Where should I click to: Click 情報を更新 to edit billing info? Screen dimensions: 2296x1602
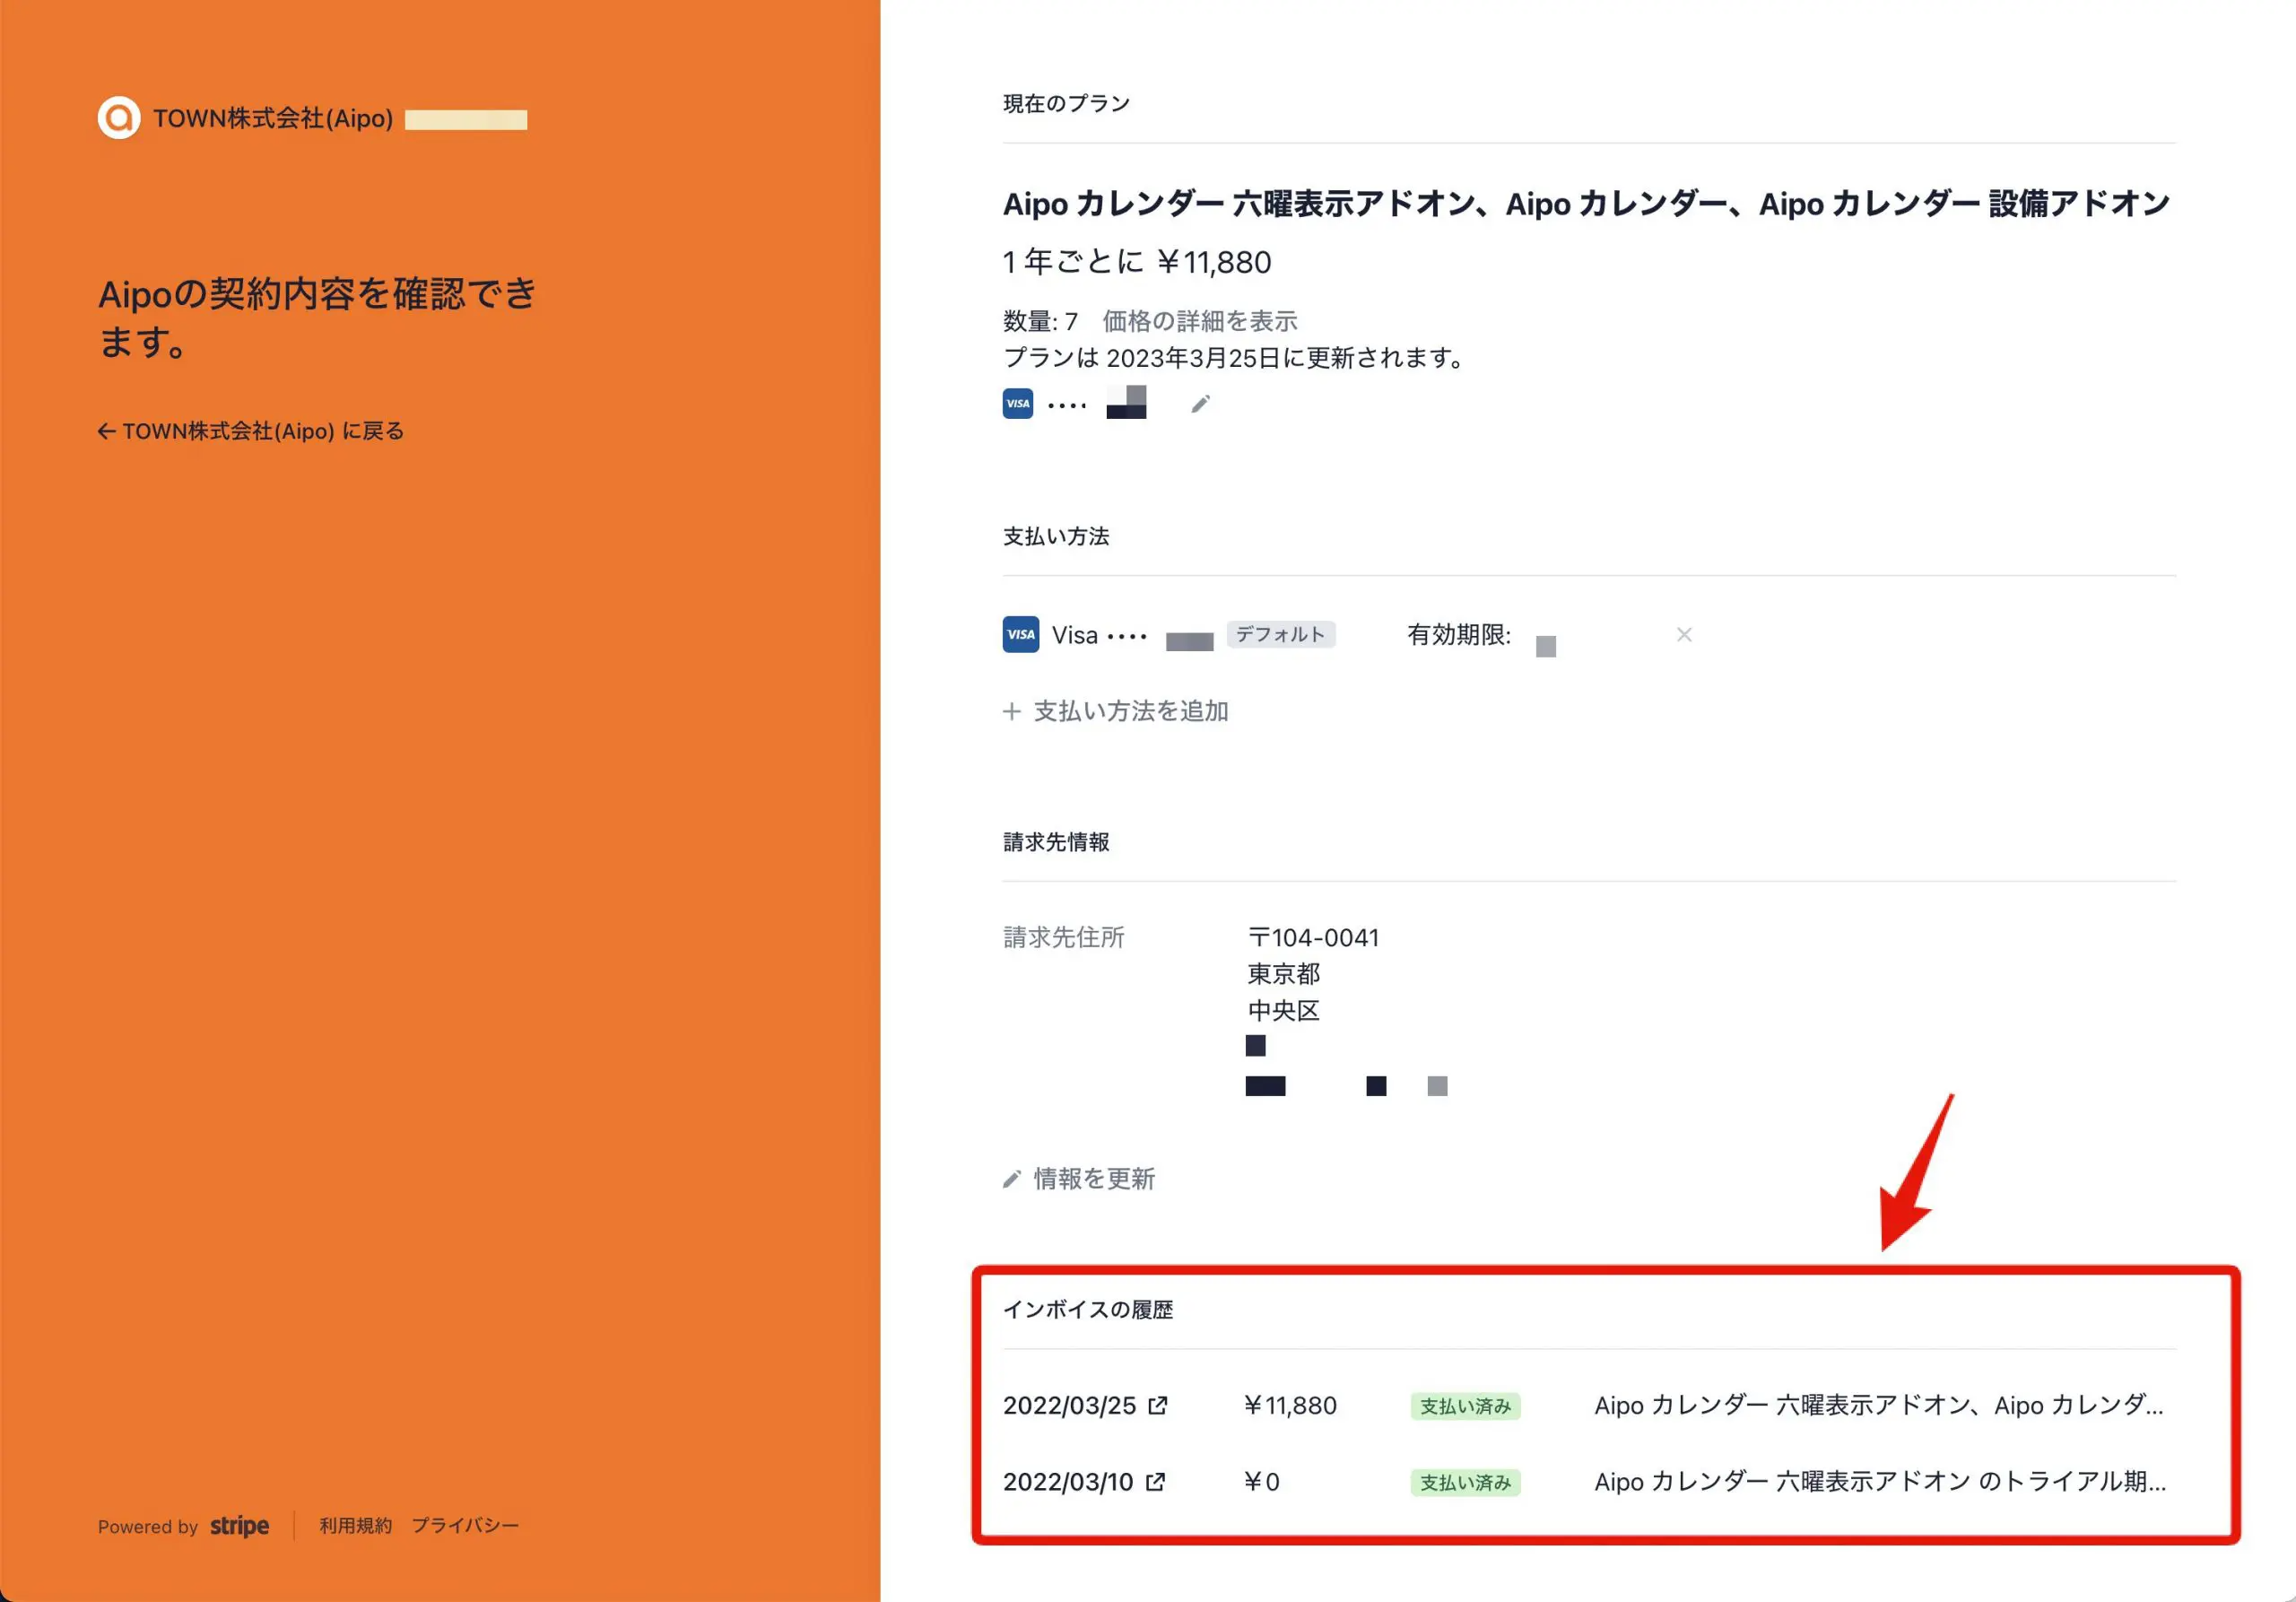pos(1094,1179)
